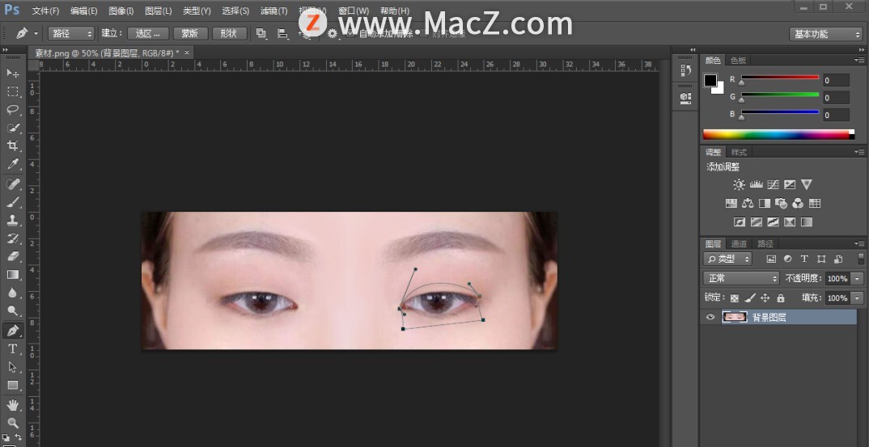This screenshot has height=447, width=869.
Task: Switch to the 通道 tab
Action: [739, 244]
